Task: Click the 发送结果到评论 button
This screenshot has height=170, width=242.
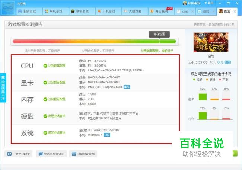Action: point(51,154)
